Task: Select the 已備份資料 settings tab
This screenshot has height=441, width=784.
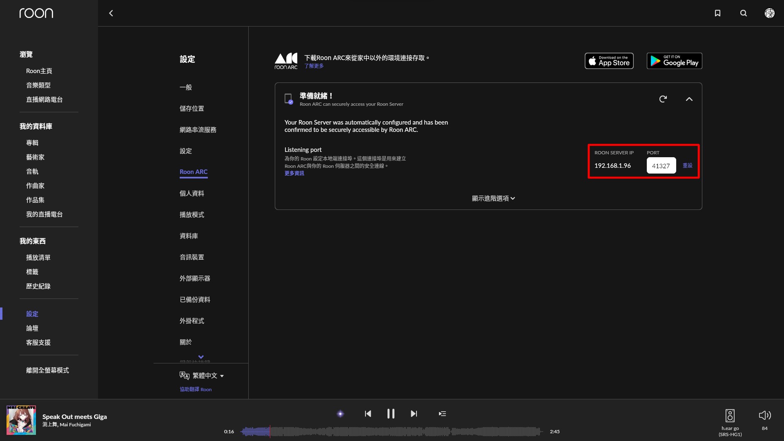Action: tap(195, 299)
